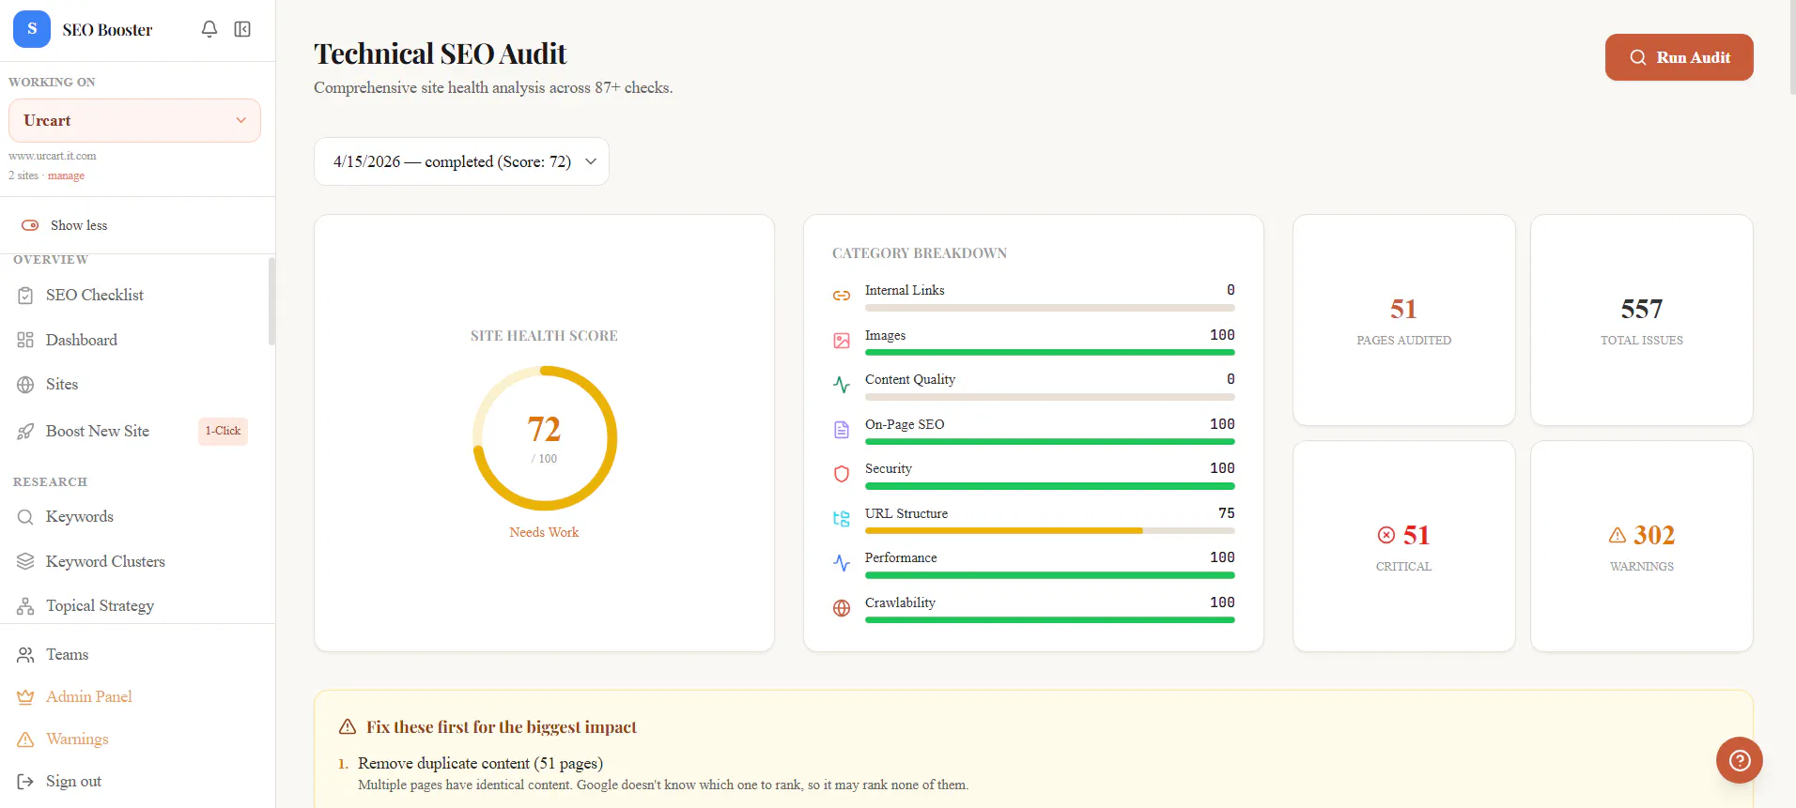Image resolution: width=1796 pixels, height=808 pixels.
Task: Click the Crawlability globe icon
Action: 842,608
